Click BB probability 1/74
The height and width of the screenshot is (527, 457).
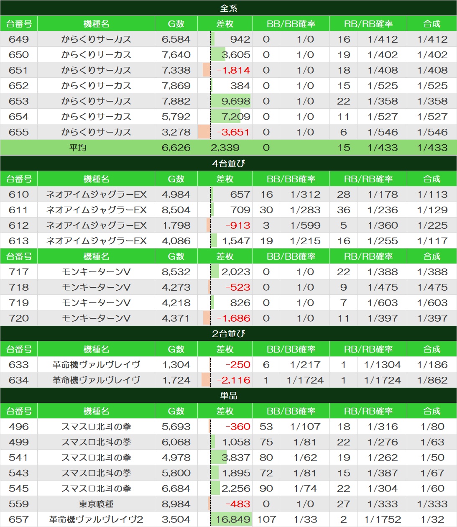[305, 489]
